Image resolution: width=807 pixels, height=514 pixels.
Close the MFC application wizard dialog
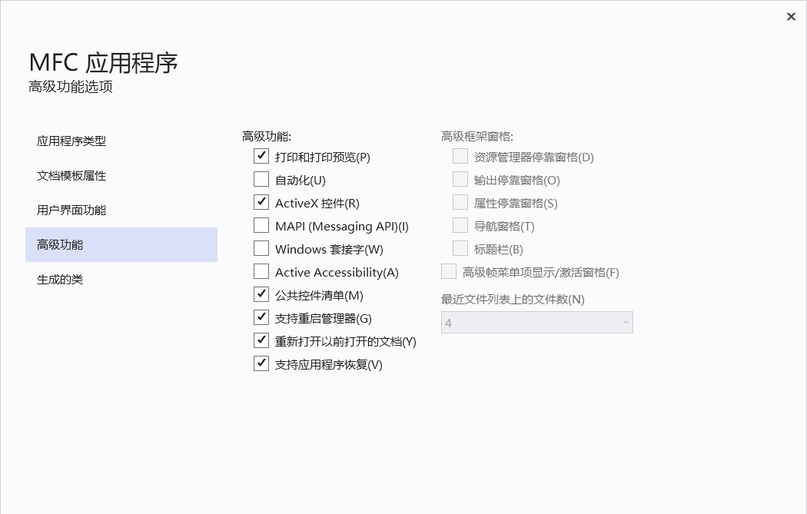791,16
